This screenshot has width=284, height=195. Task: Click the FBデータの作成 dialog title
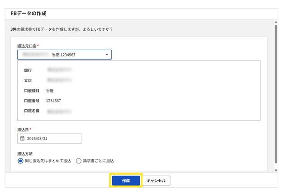pos(28,14)
